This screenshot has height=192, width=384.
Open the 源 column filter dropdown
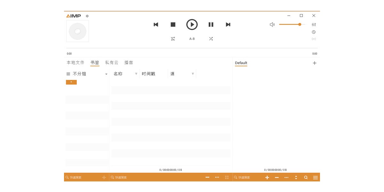point(193,74)
